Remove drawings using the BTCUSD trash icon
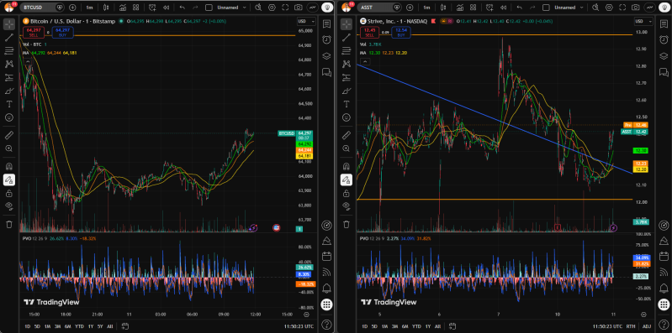 9,225
